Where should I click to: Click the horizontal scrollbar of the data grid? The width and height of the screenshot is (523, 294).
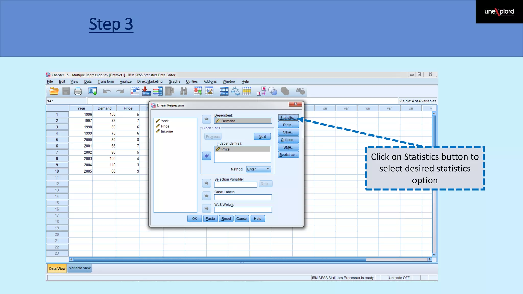coord(220,259)
